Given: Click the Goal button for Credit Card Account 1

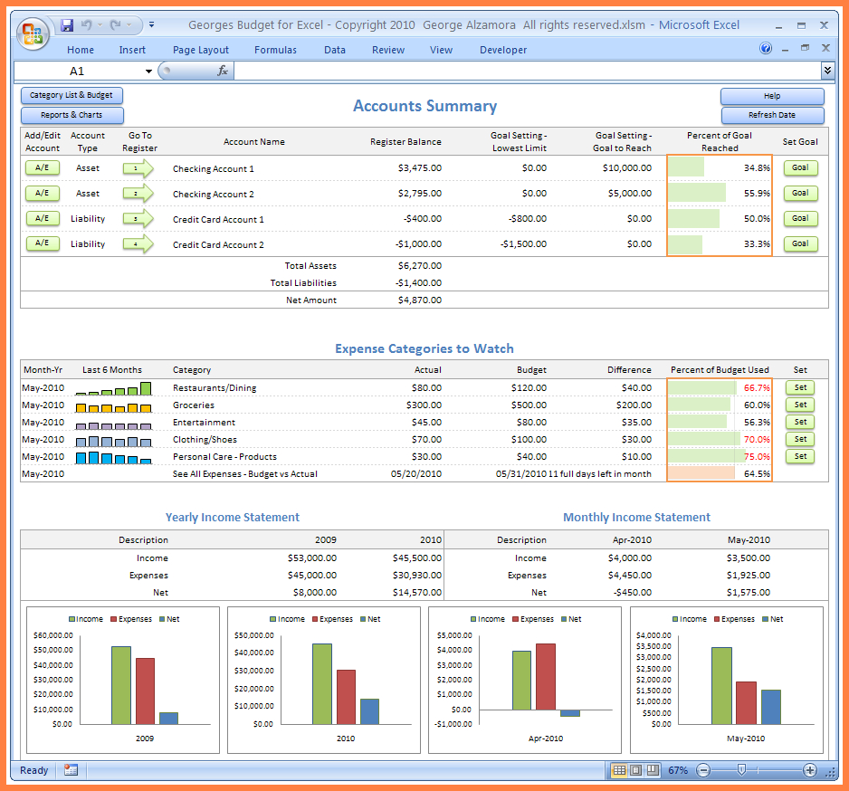Looking at the screenshot, I should [x=800, y=218].
